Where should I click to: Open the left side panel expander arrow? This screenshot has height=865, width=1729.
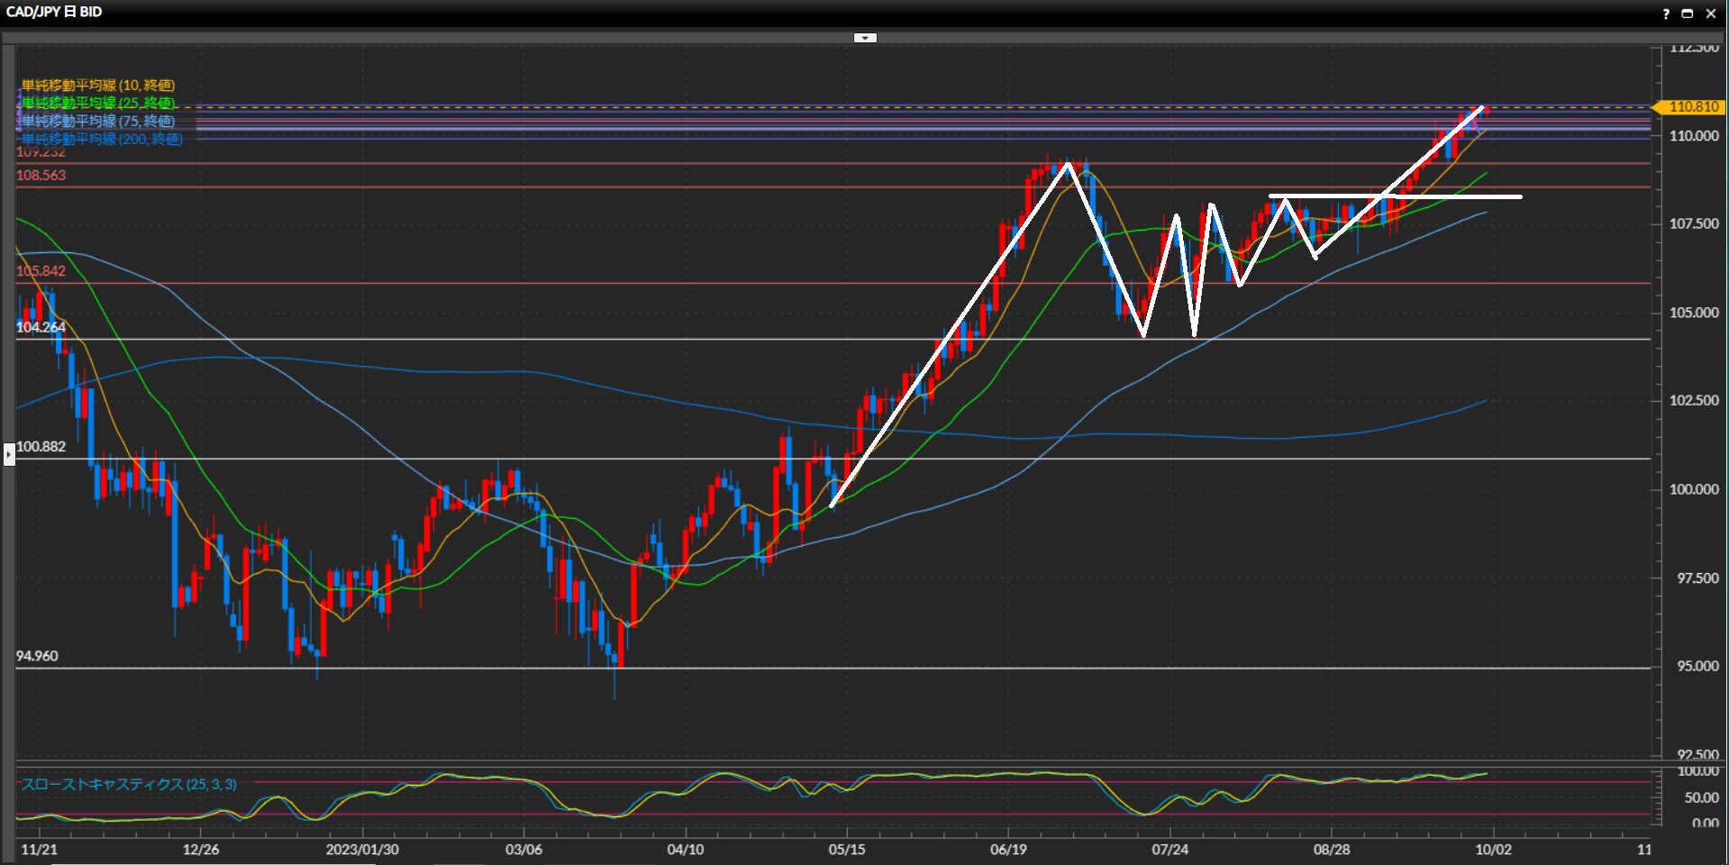[9, 453]
